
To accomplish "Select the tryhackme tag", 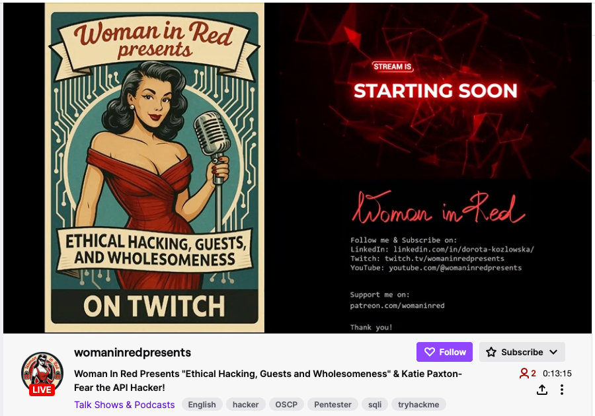I will pyautogui.click(x=418, y=405).
